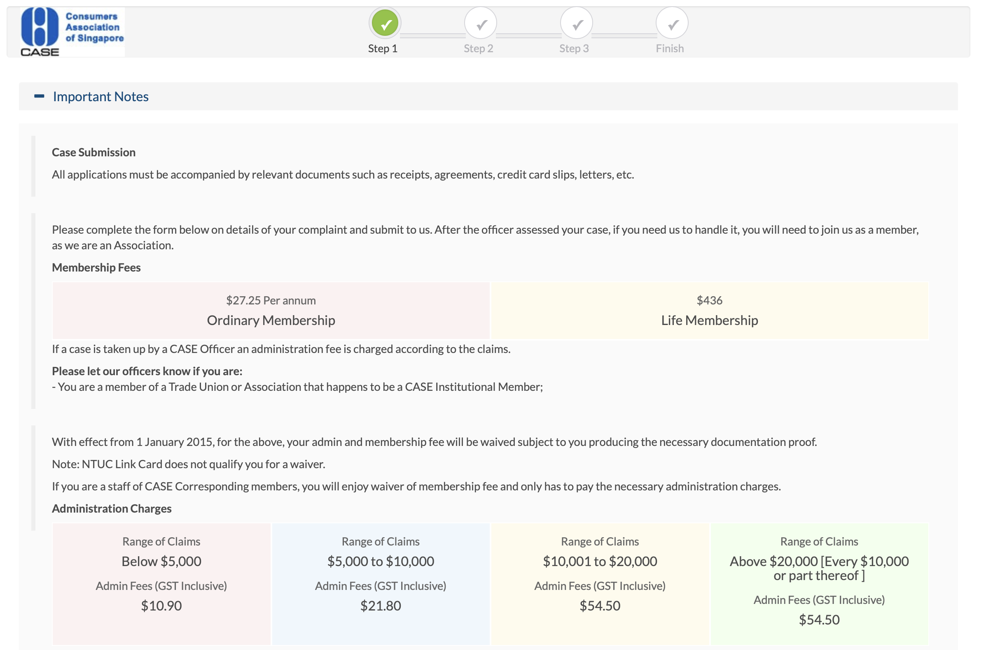Click the Consumers Association of Singapore text
993x650 pixels.
pyautogui.click(x=94, y=28)
